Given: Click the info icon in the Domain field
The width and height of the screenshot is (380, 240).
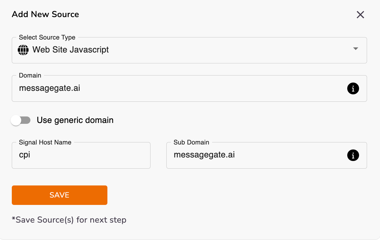Looking at the screenshot, I should pyautogui.click(x=353, y=88).
